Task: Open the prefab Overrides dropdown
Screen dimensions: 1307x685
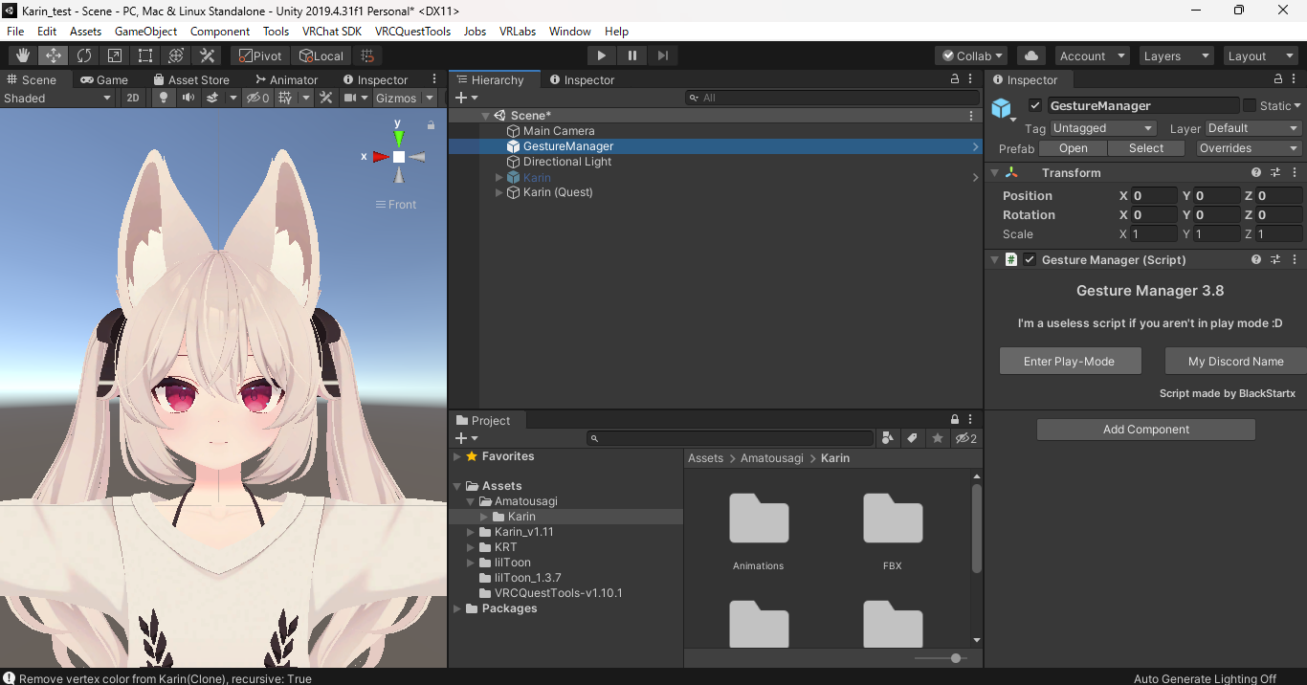Action: (1249, 148)
